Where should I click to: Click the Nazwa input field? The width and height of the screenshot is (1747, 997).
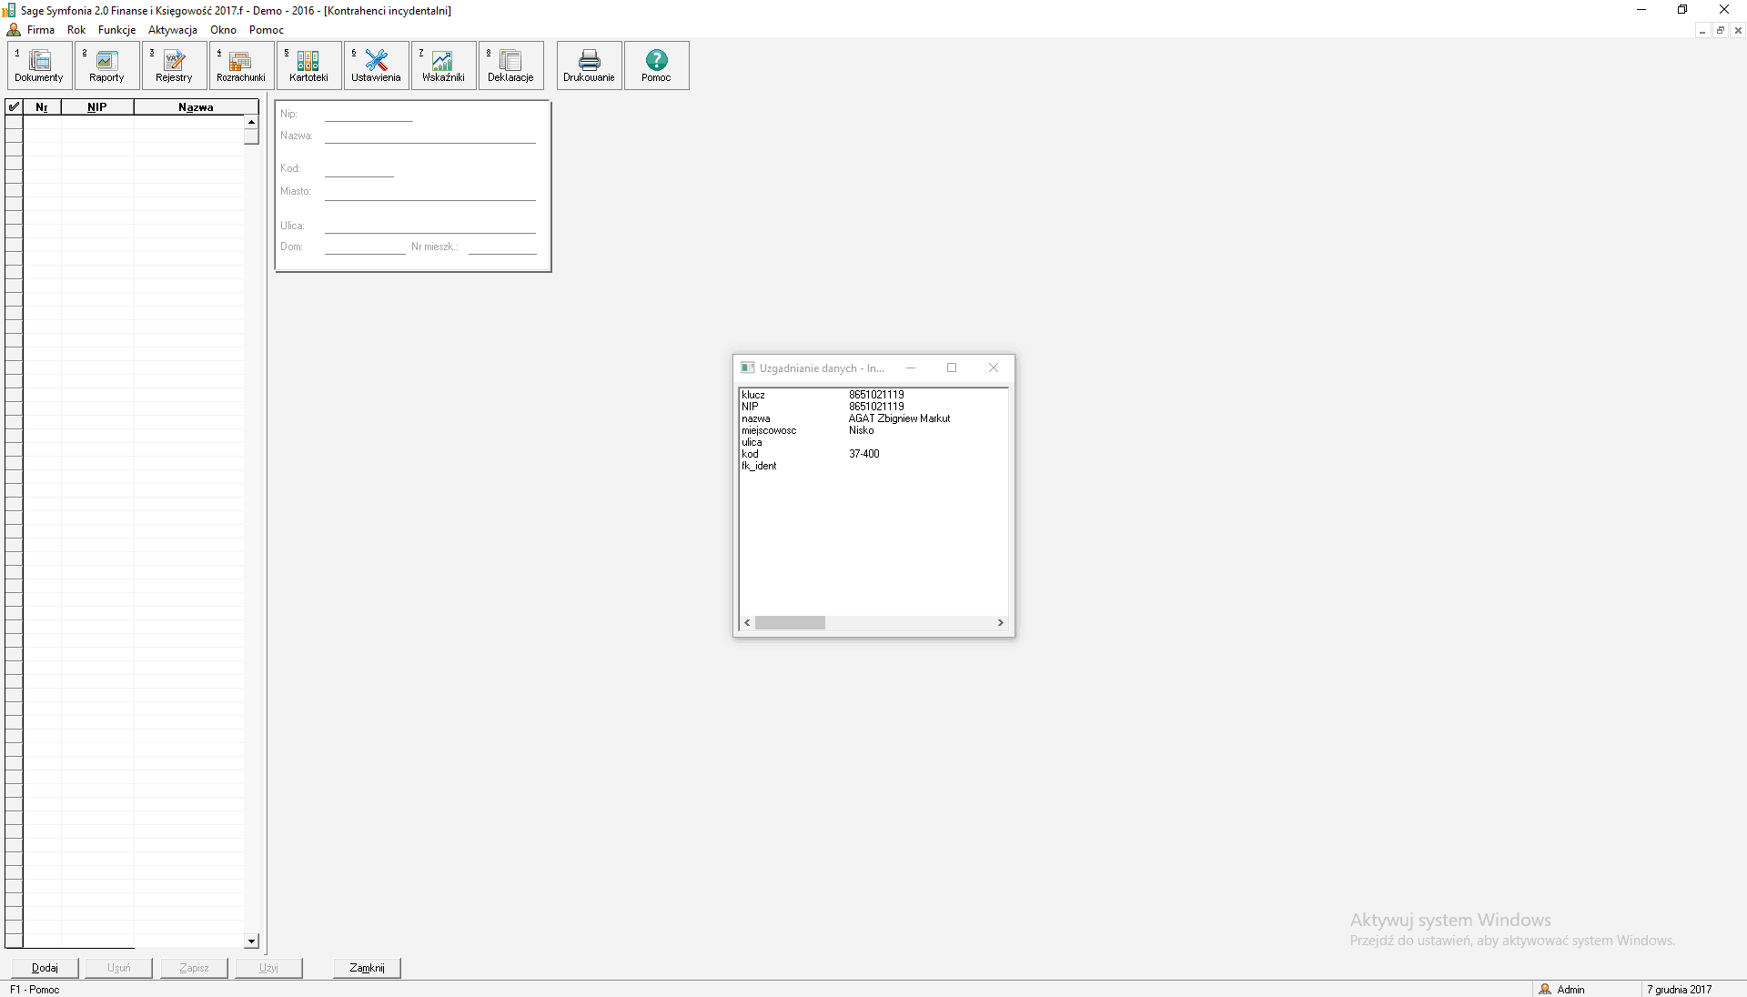click(x=429, y=136)
